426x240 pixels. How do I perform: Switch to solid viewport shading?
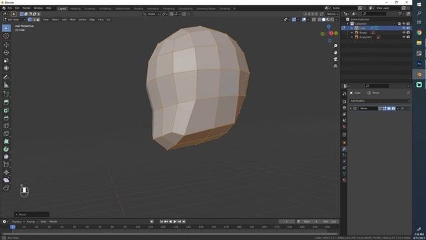pos(323,19)
